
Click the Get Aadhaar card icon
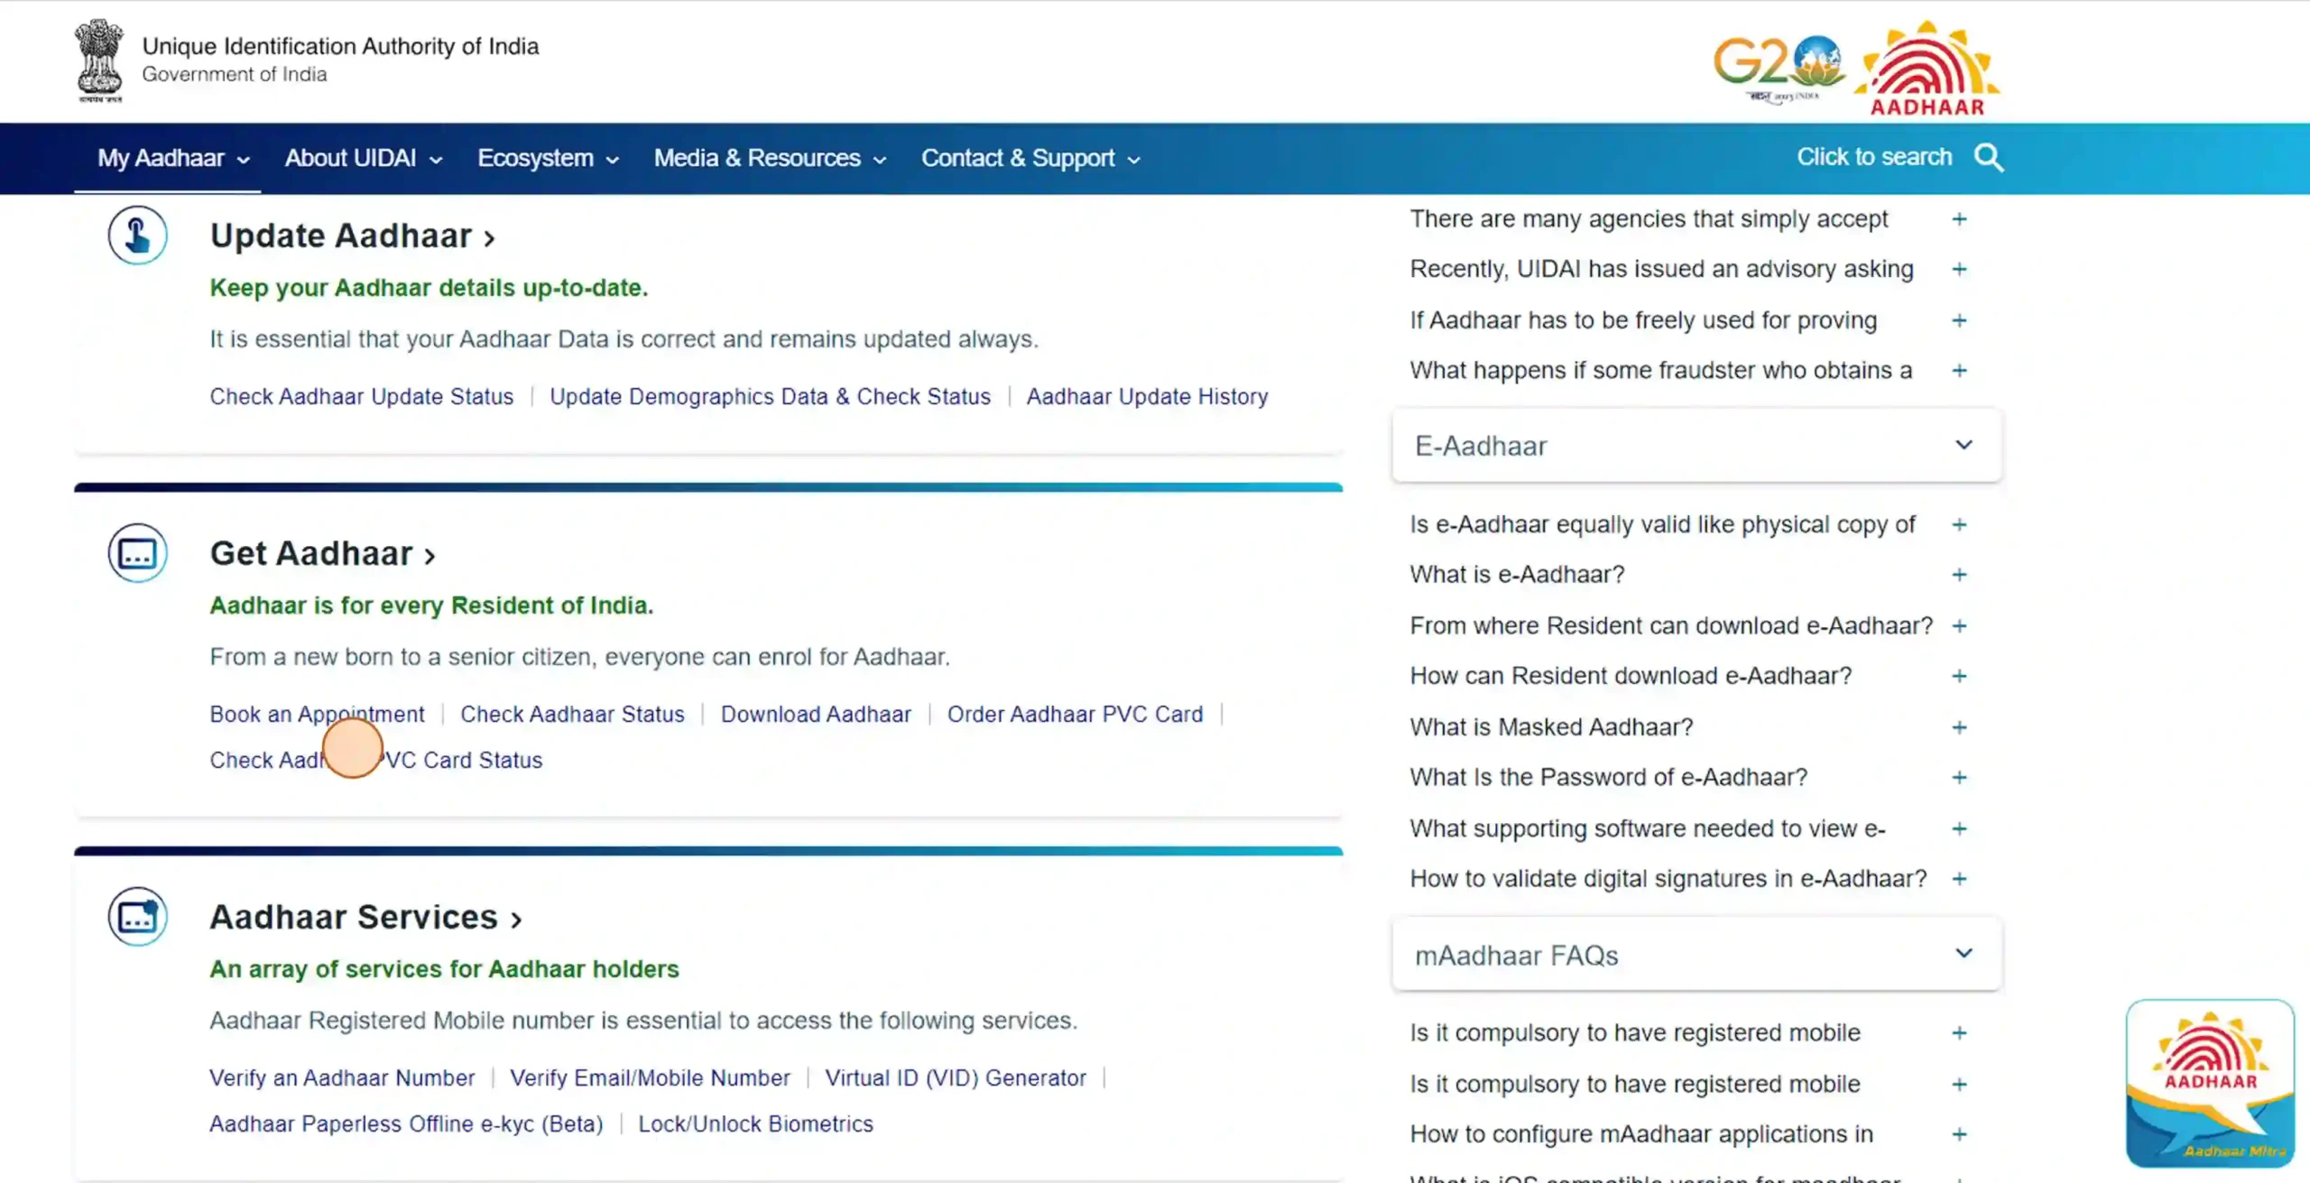pos(137,553)
